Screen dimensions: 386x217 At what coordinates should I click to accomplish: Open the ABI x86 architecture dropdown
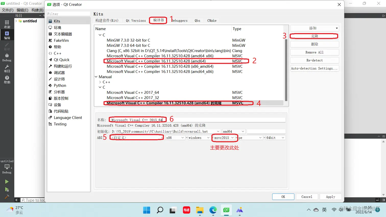(x=175, y=138)
